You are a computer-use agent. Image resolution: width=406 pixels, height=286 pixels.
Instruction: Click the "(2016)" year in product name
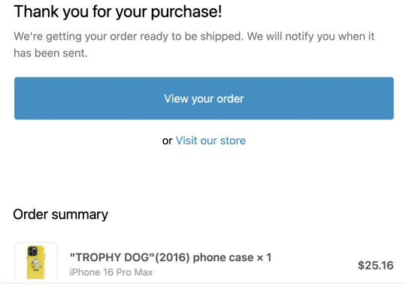coord(172,257)
